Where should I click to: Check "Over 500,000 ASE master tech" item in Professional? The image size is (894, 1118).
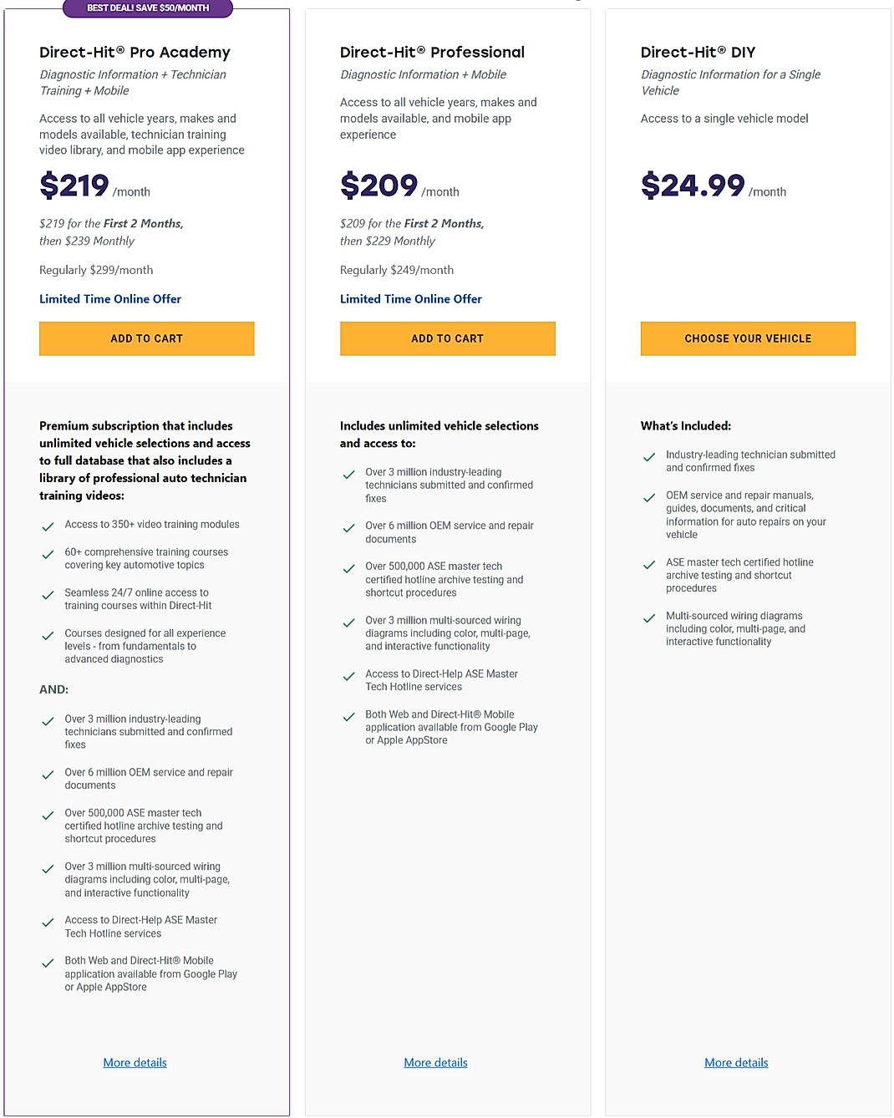349,569
